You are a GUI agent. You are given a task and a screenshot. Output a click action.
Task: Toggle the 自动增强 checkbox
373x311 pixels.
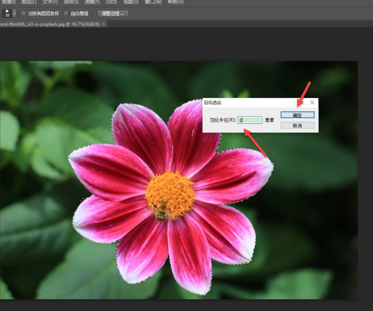pyautogui.click(x=66, y=14)
